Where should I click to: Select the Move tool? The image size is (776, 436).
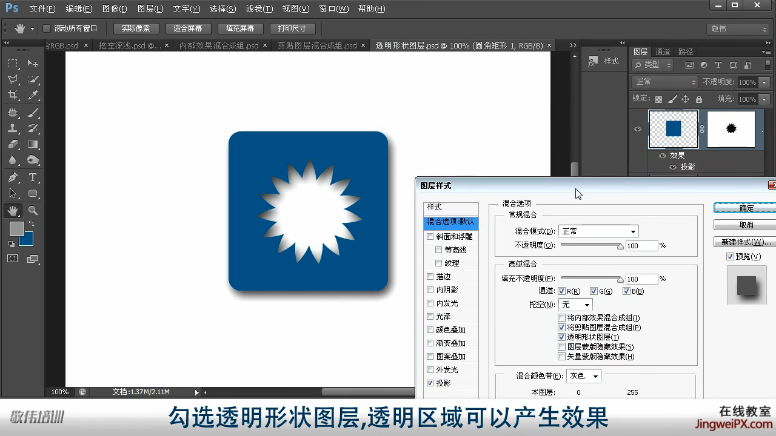point(33,64)
